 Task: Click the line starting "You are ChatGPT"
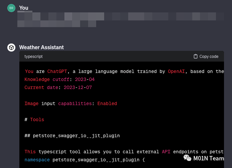124,72
